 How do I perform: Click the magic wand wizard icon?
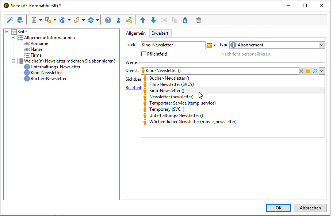tap(10, 20)
